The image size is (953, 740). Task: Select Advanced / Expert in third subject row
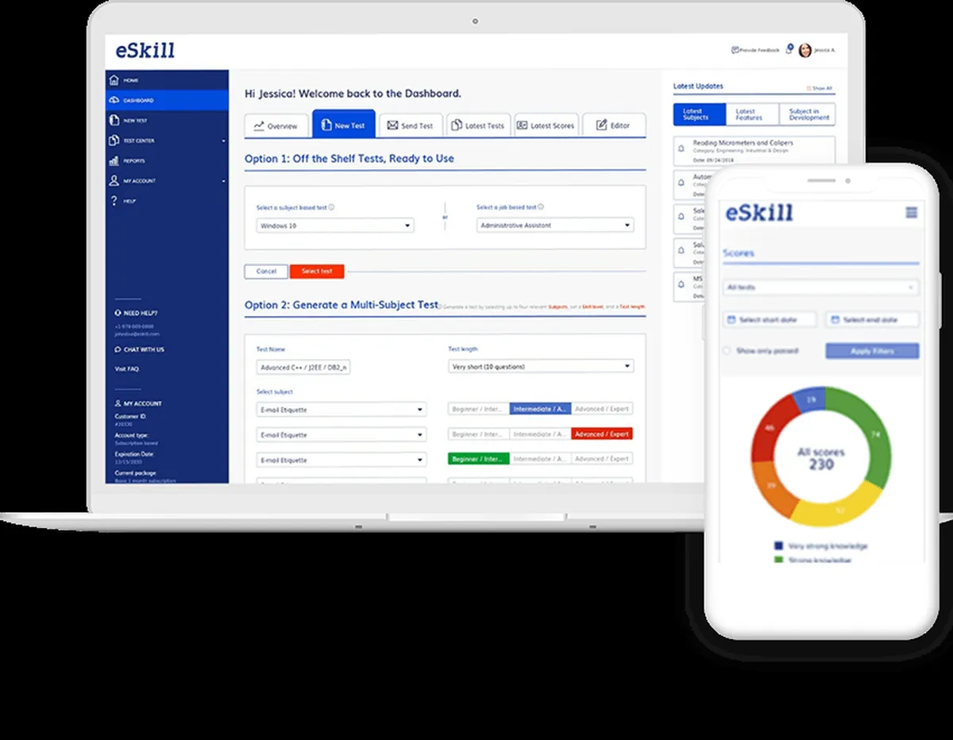(x=602, y=459)
